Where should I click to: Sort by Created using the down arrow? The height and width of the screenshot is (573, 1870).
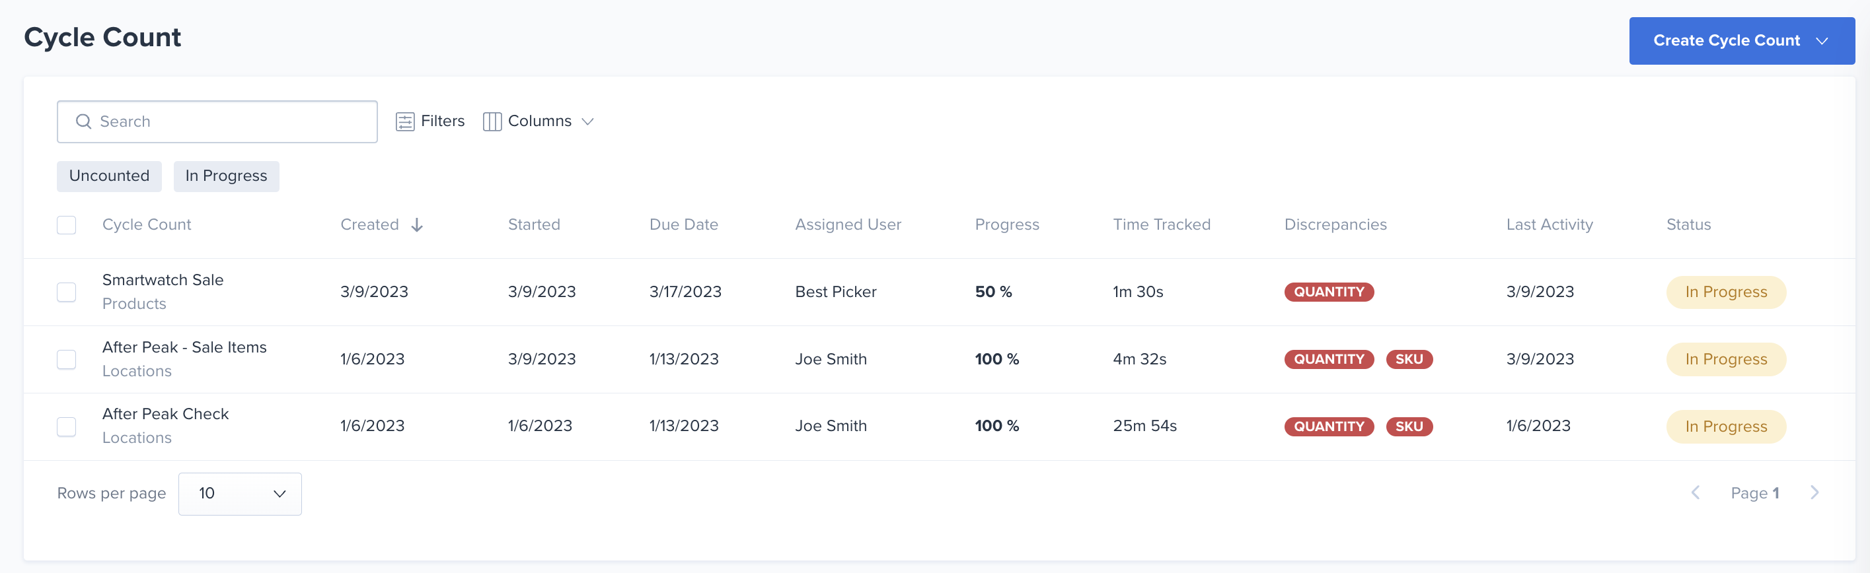(x=417, y=225)
